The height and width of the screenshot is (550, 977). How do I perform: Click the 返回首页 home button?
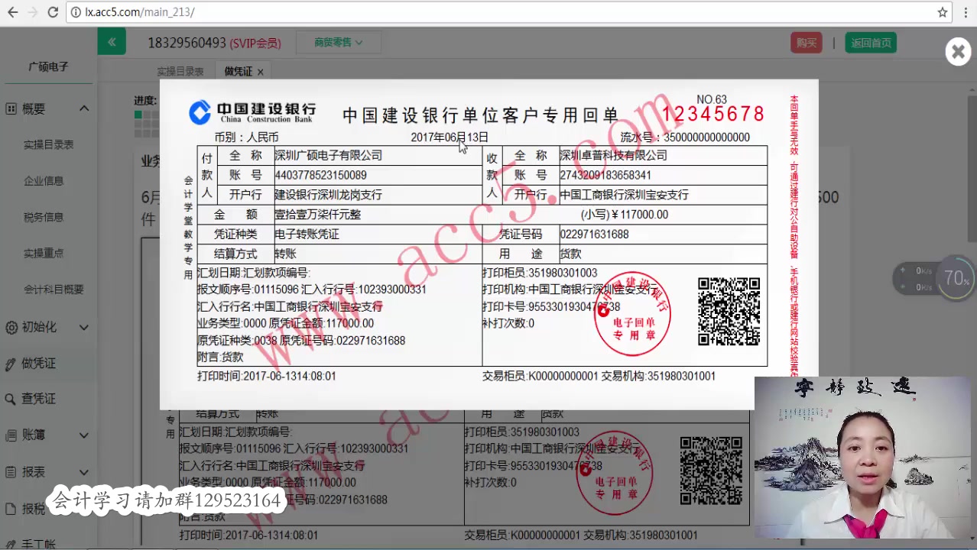[x=871, y=43]
